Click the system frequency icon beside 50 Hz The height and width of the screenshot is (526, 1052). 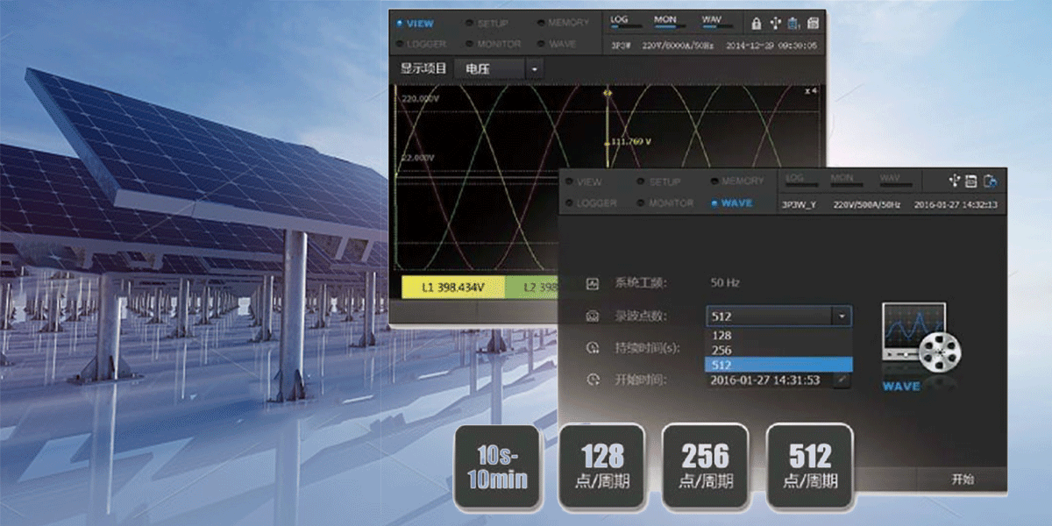(x=593, y=283)
